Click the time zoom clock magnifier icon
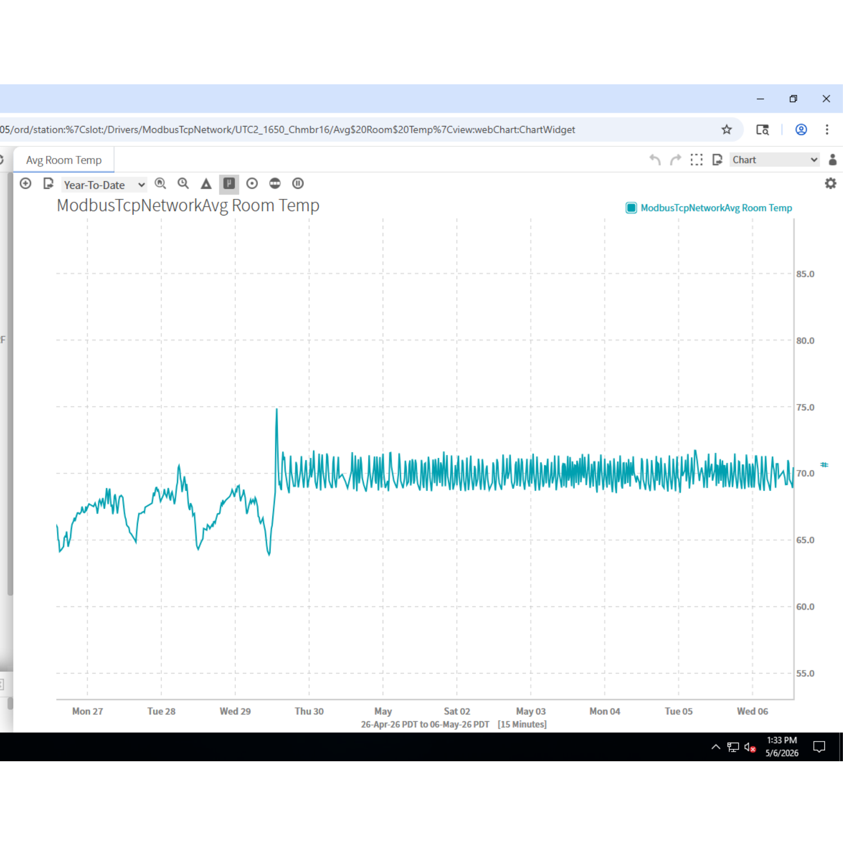This screenshot has height=843, width=843. pyautogui.click(x=183, y=184)
